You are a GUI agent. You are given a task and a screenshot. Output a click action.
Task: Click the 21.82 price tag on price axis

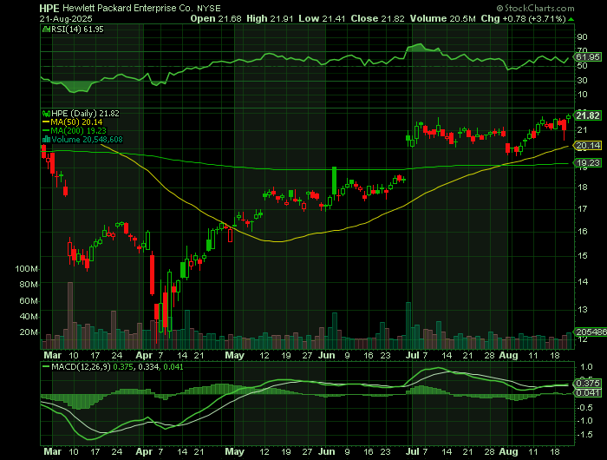coord(588,115)
